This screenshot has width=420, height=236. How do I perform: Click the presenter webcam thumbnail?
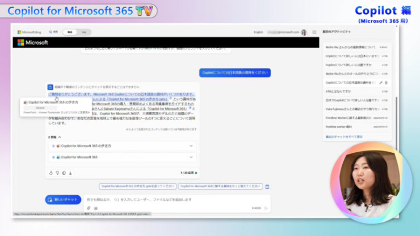(x=371, y=183)
